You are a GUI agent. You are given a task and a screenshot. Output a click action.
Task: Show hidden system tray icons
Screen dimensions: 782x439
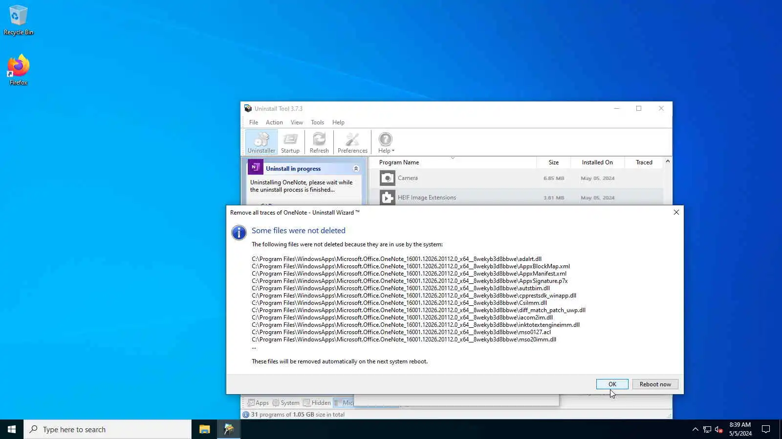[x=695, y=429]
